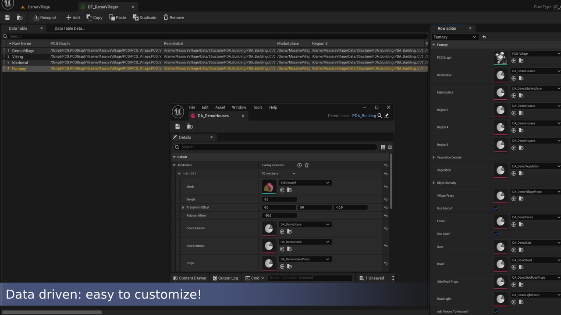Switch to the DemoVillage tab
The width and height of the screenshot is (561, 315).
coord(39,7)
